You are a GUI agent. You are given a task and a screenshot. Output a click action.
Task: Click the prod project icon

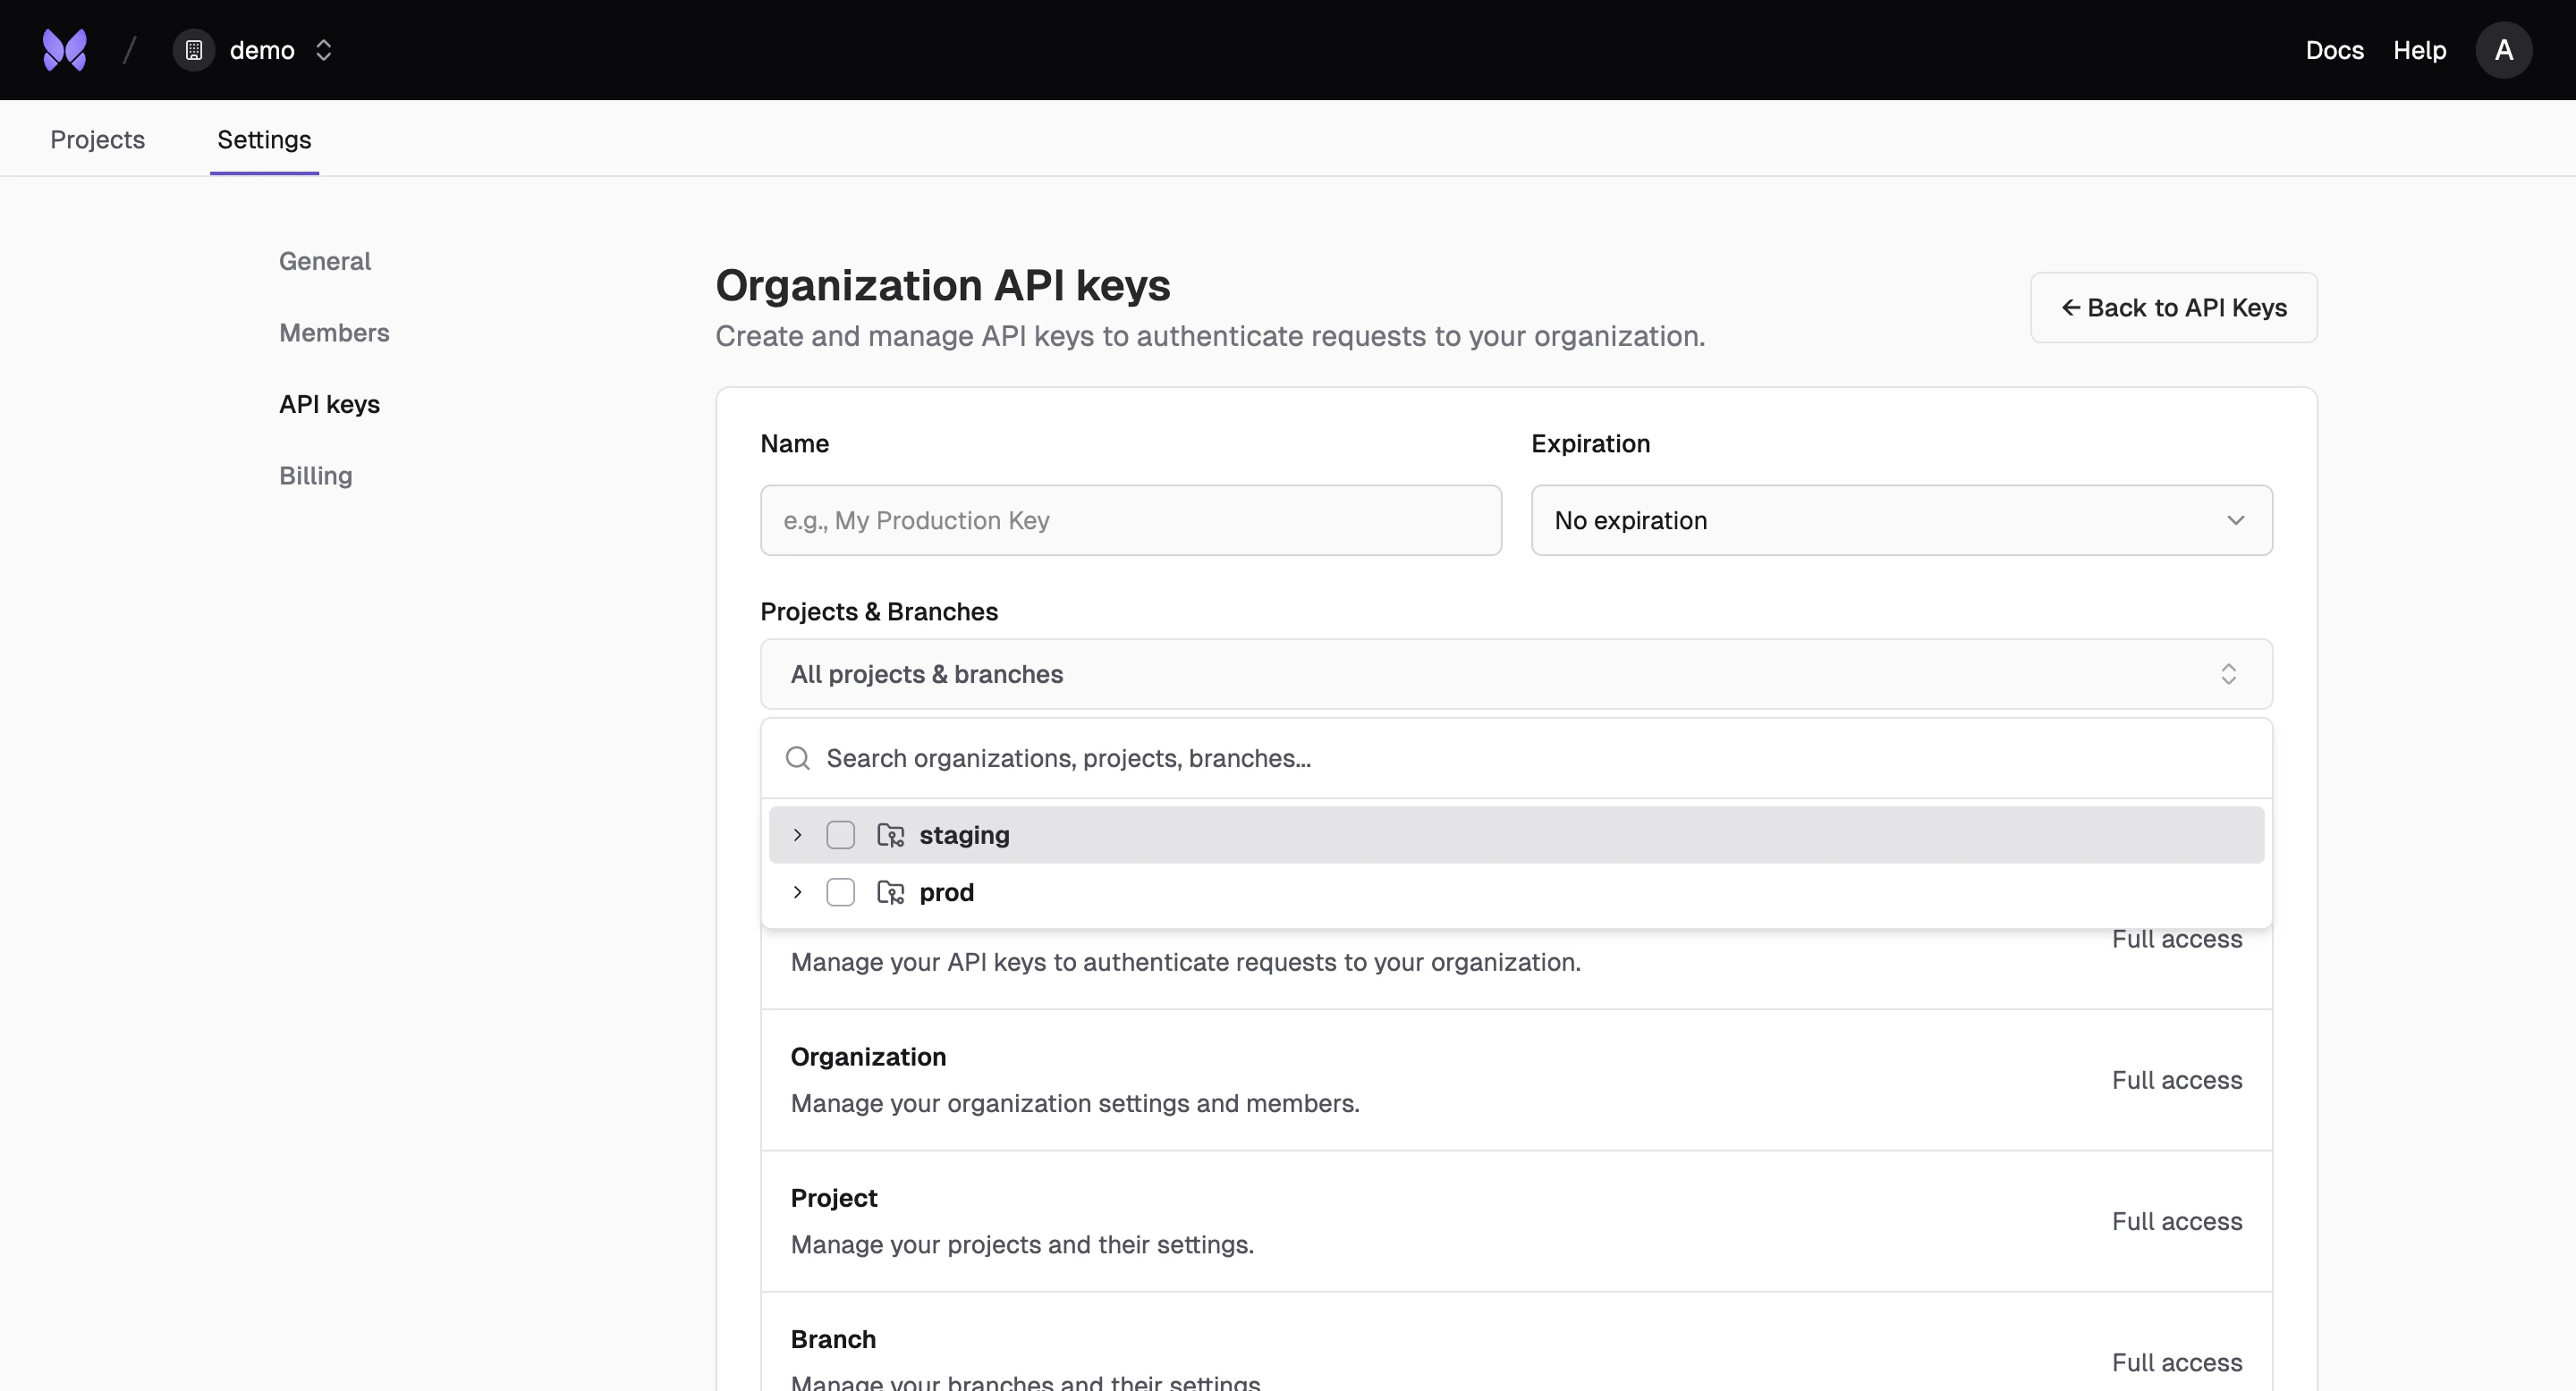[891, 892]
